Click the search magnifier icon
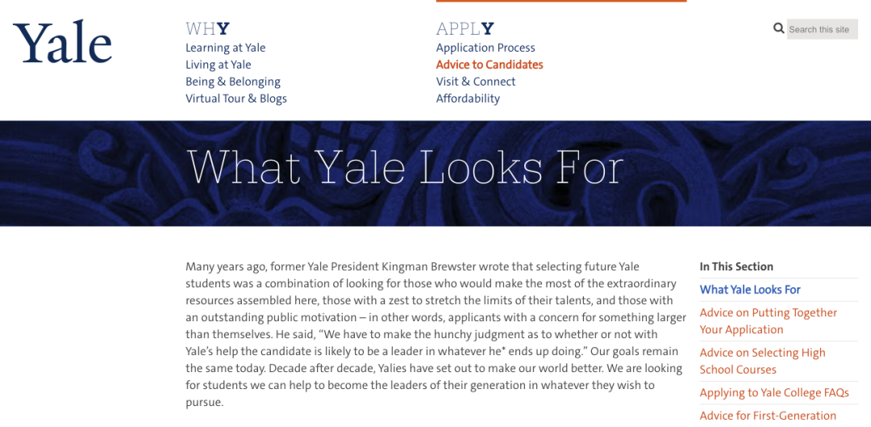This screenshot has height=427, width=871. point(779,28)
